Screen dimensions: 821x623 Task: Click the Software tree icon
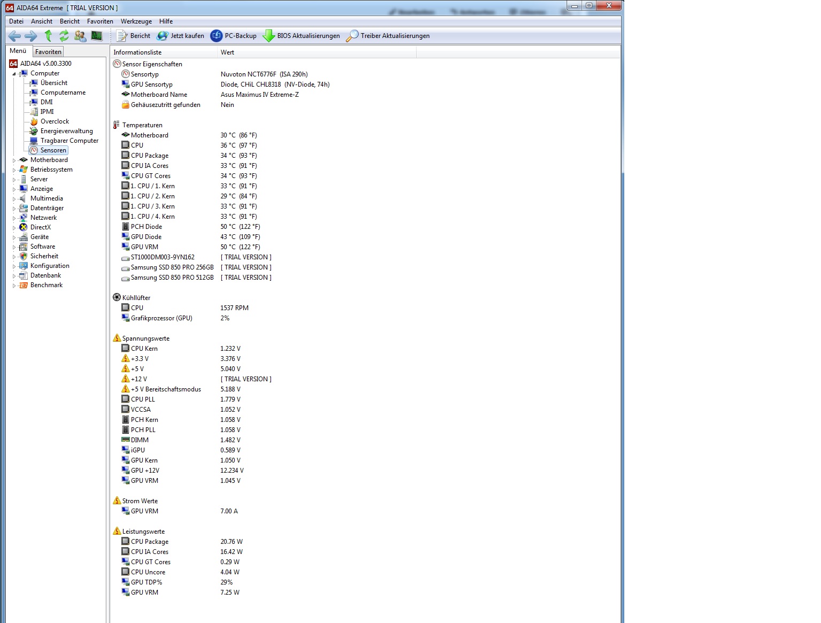coord(23,247)
